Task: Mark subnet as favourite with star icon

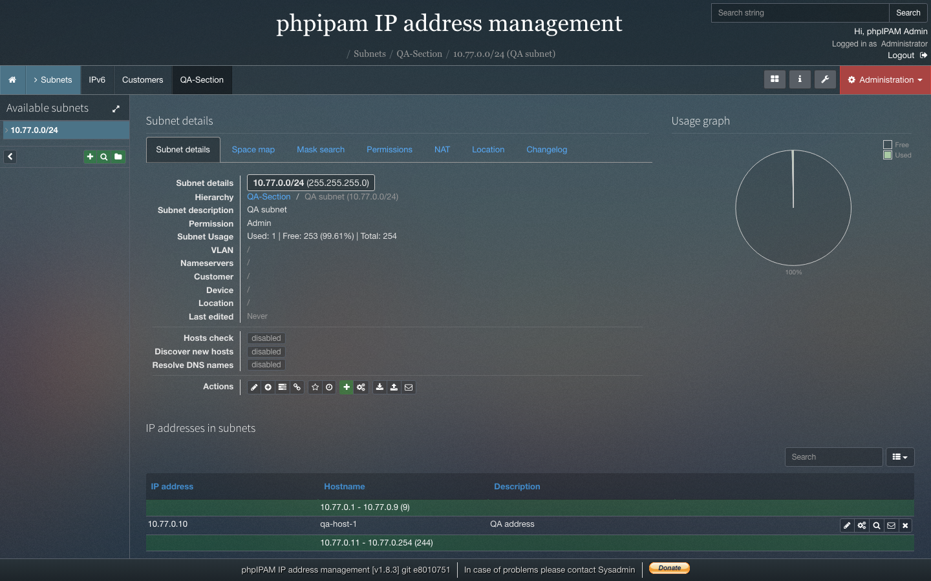Action: pyautogui.click(x=316, y=387)
